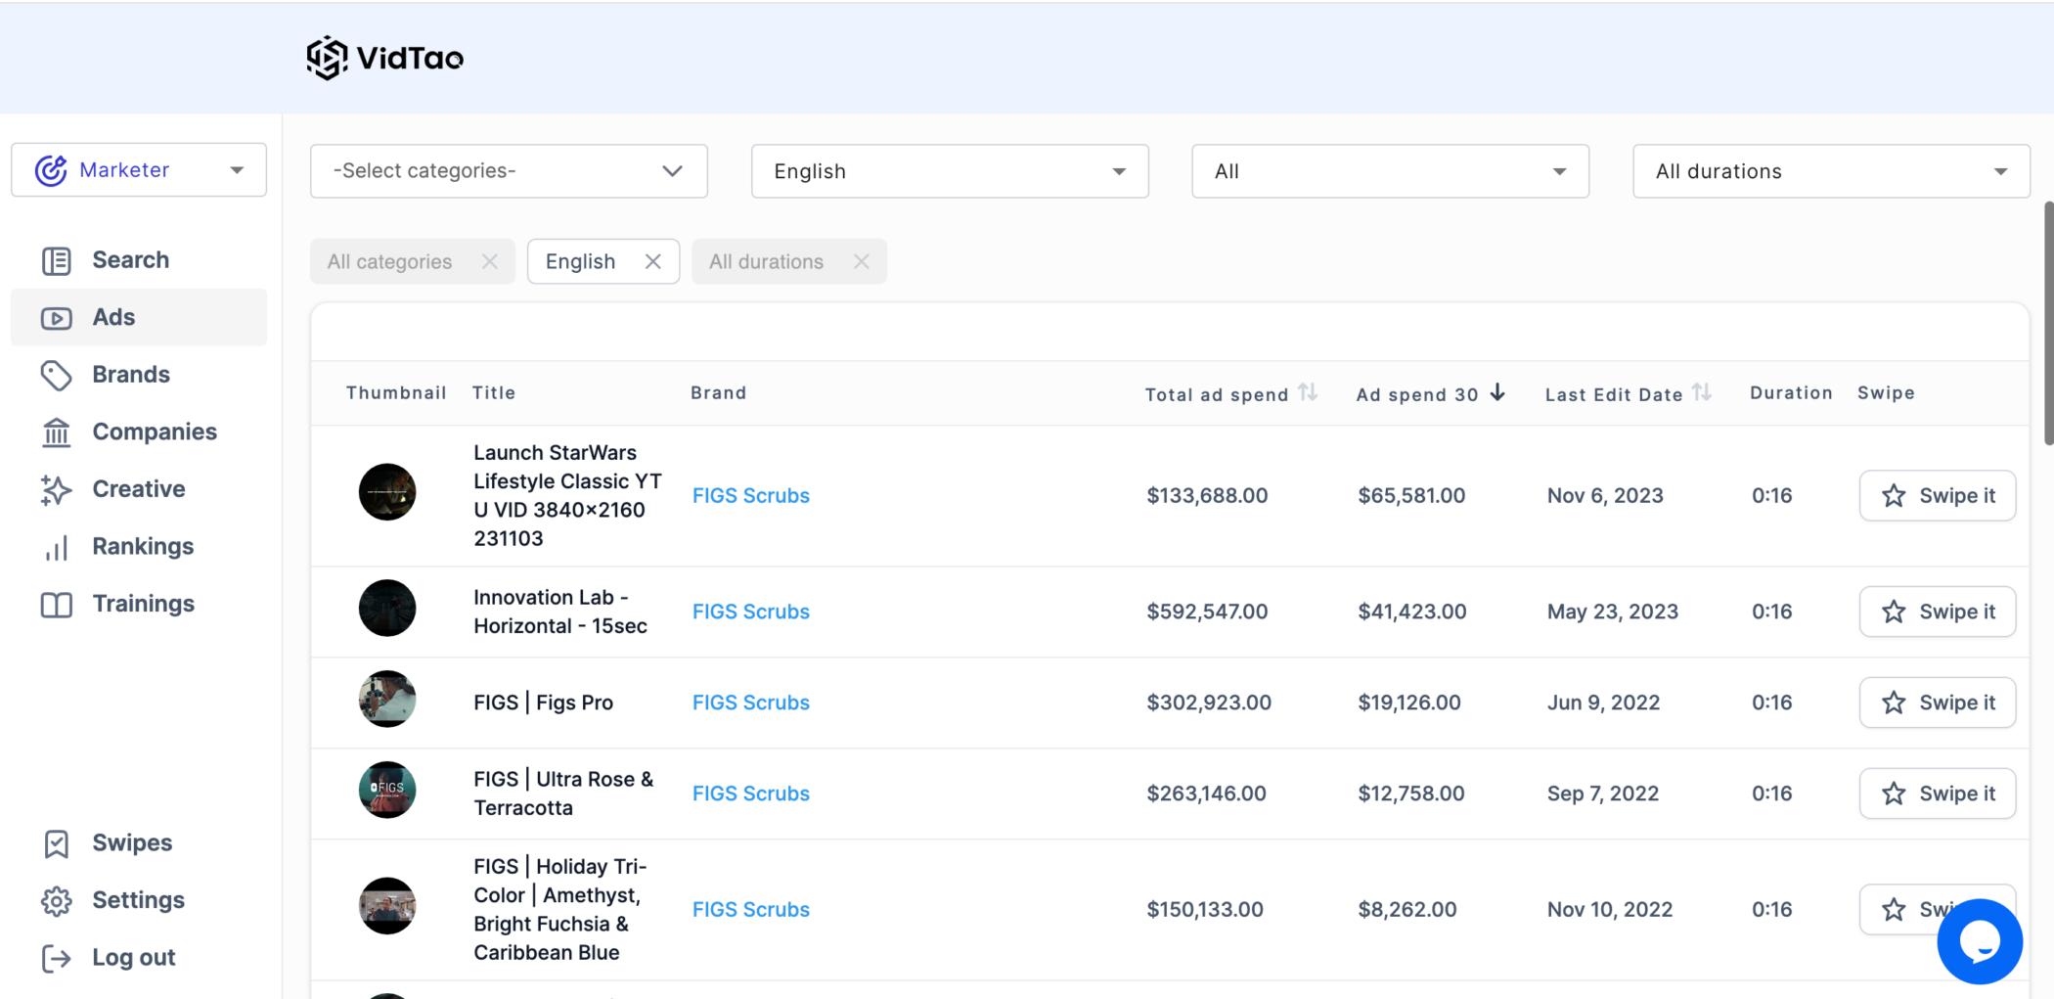Click title FIGS | Figs Pro
The image size is (2054, 999).
[x=544, y=703]
